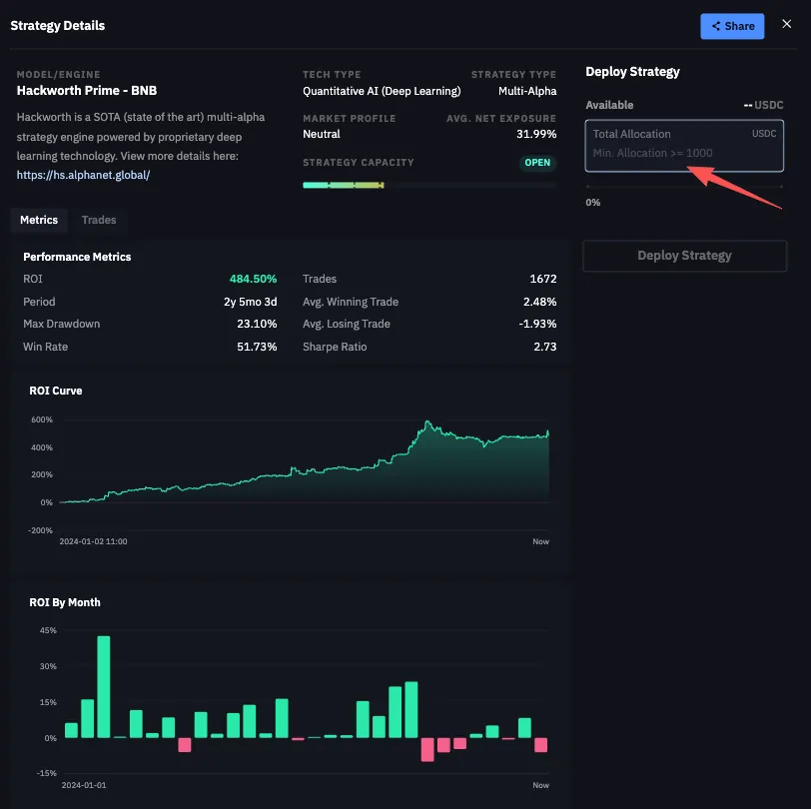Close the Strategy Details dialog
This screenshot has width=811, height=809.
point(786,24)
